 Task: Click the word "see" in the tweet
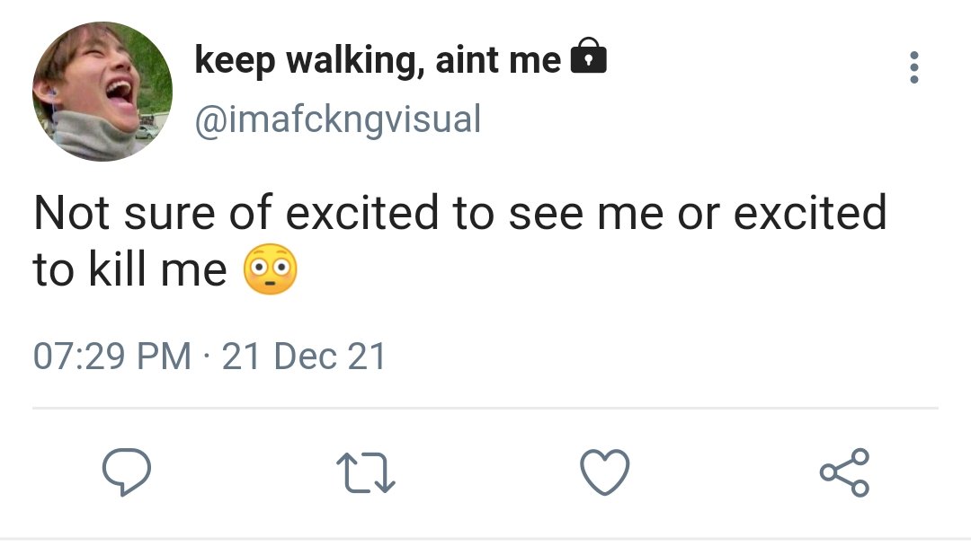click(x=547, y=213)
